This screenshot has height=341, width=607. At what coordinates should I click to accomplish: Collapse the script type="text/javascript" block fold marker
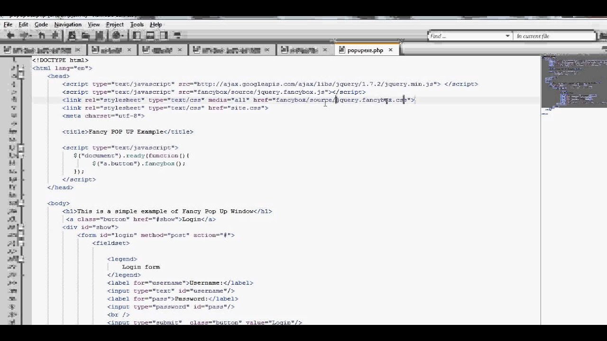coord(21,148)
